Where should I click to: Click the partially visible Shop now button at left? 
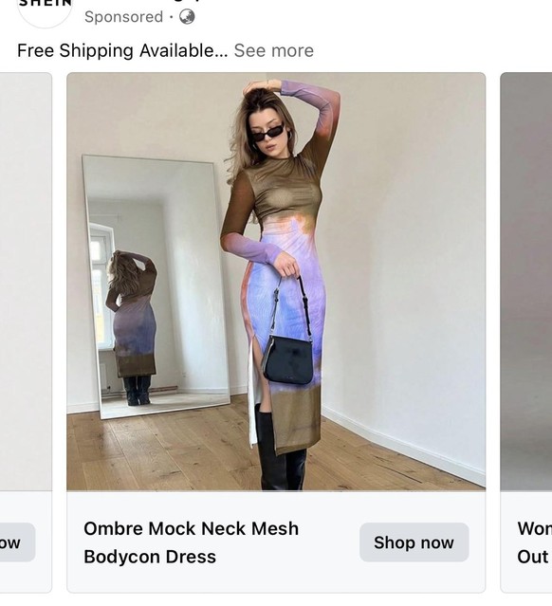point(17,542)
